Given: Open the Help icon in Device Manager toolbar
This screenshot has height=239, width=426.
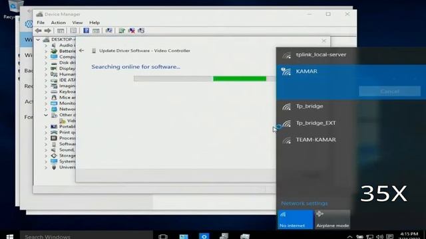Looking at the screenshot, I should point(86,31).
